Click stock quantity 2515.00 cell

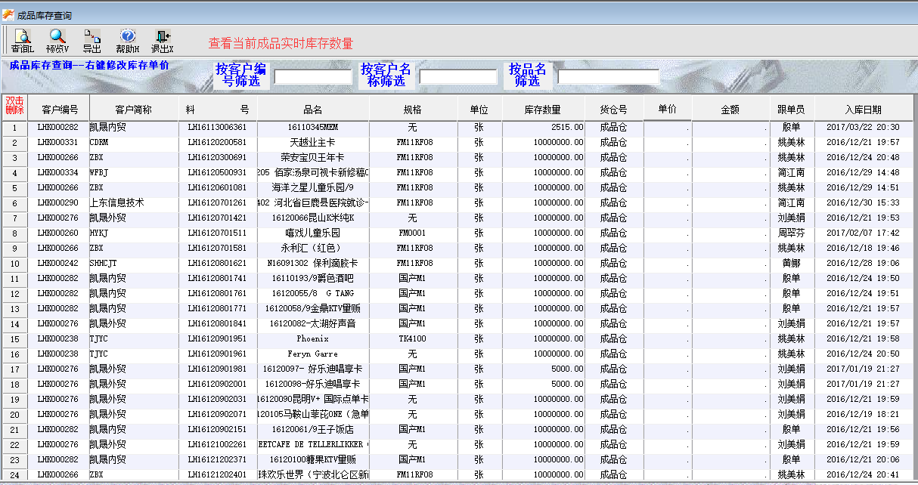coord(544,128)
